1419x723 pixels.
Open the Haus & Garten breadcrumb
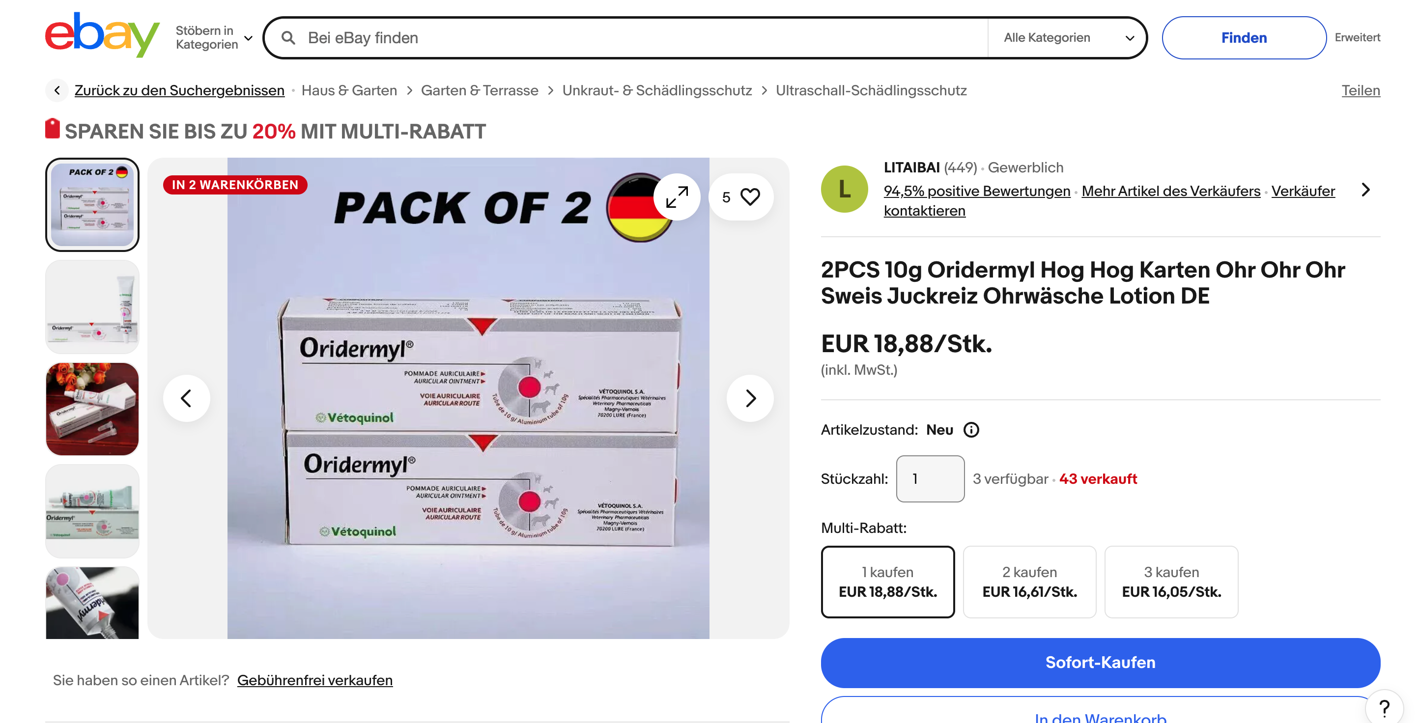point(349,90)
